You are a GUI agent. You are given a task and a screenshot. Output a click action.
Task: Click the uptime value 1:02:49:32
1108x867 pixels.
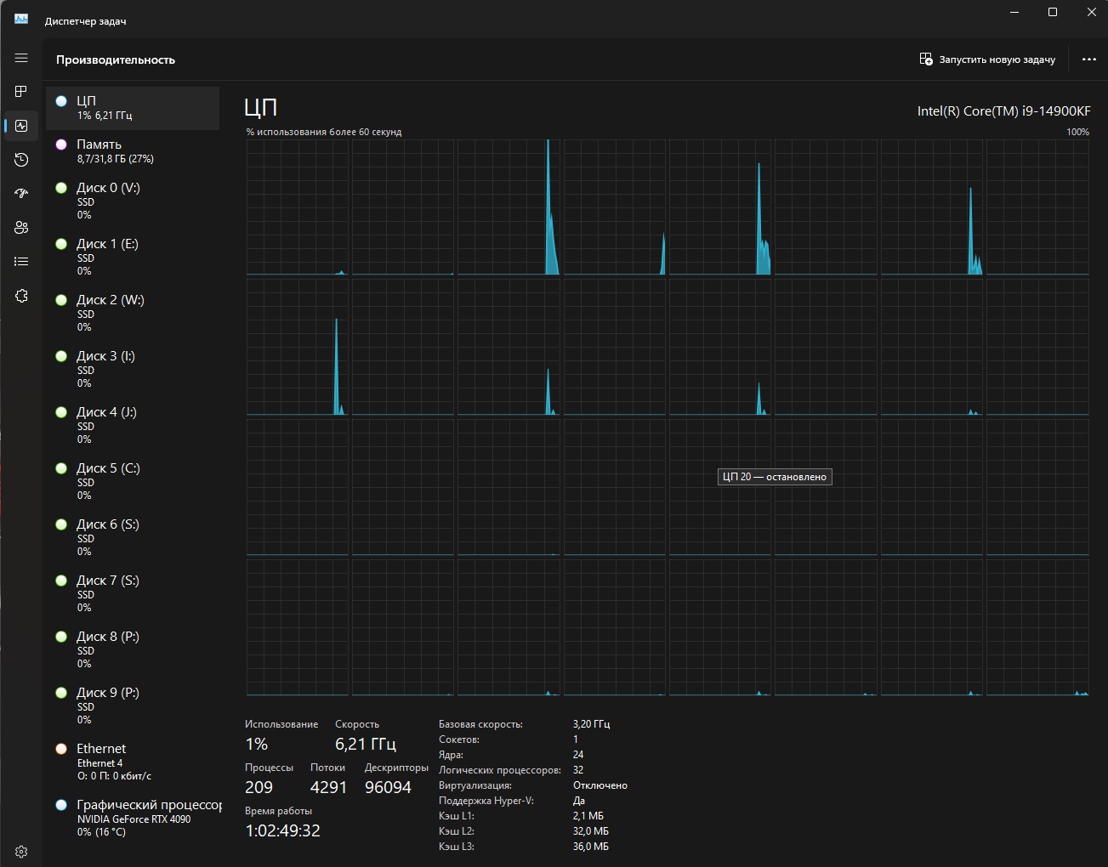[x=282, y=830]
